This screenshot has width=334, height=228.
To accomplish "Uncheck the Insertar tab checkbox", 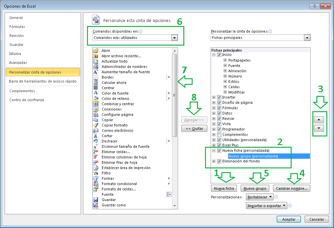I will click(x=219, y=97).
